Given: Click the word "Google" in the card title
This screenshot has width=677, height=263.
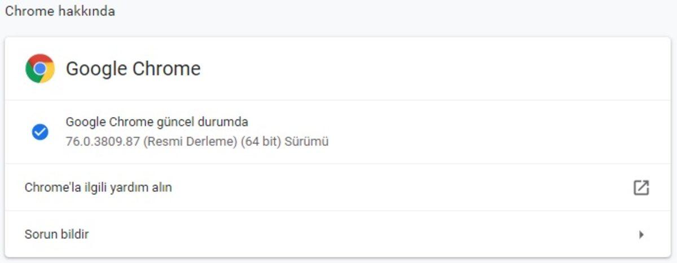Looking at the screenshot, I should (96, 69).
